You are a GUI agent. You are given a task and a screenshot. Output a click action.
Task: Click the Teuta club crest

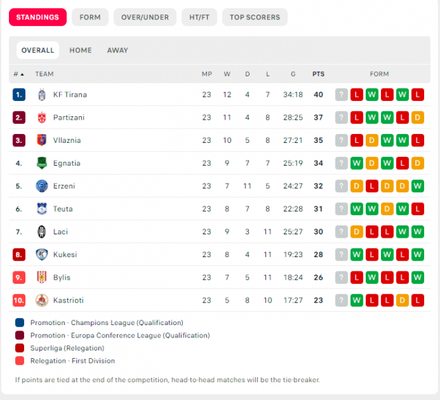coord(42,209)
